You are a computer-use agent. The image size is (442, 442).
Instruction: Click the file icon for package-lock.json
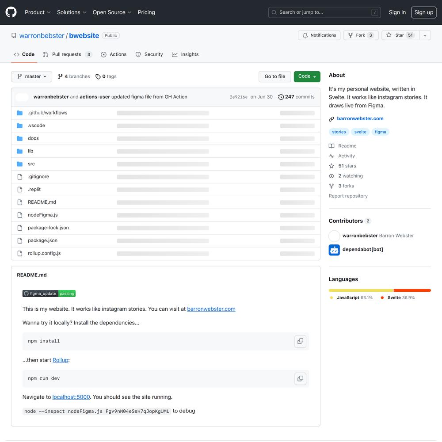pos(20,228)
